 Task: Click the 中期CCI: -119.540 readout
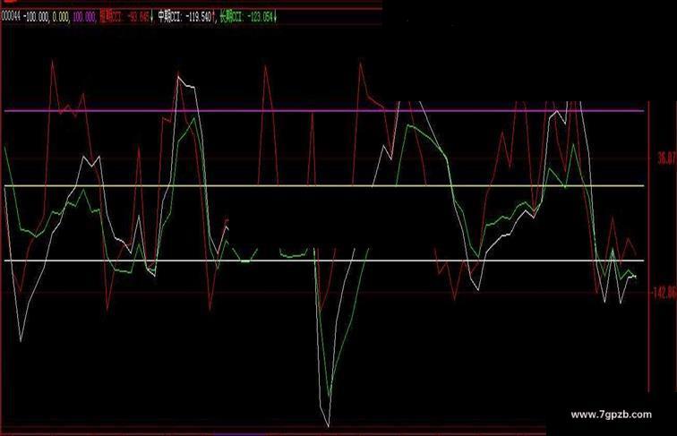pos(184,17)
